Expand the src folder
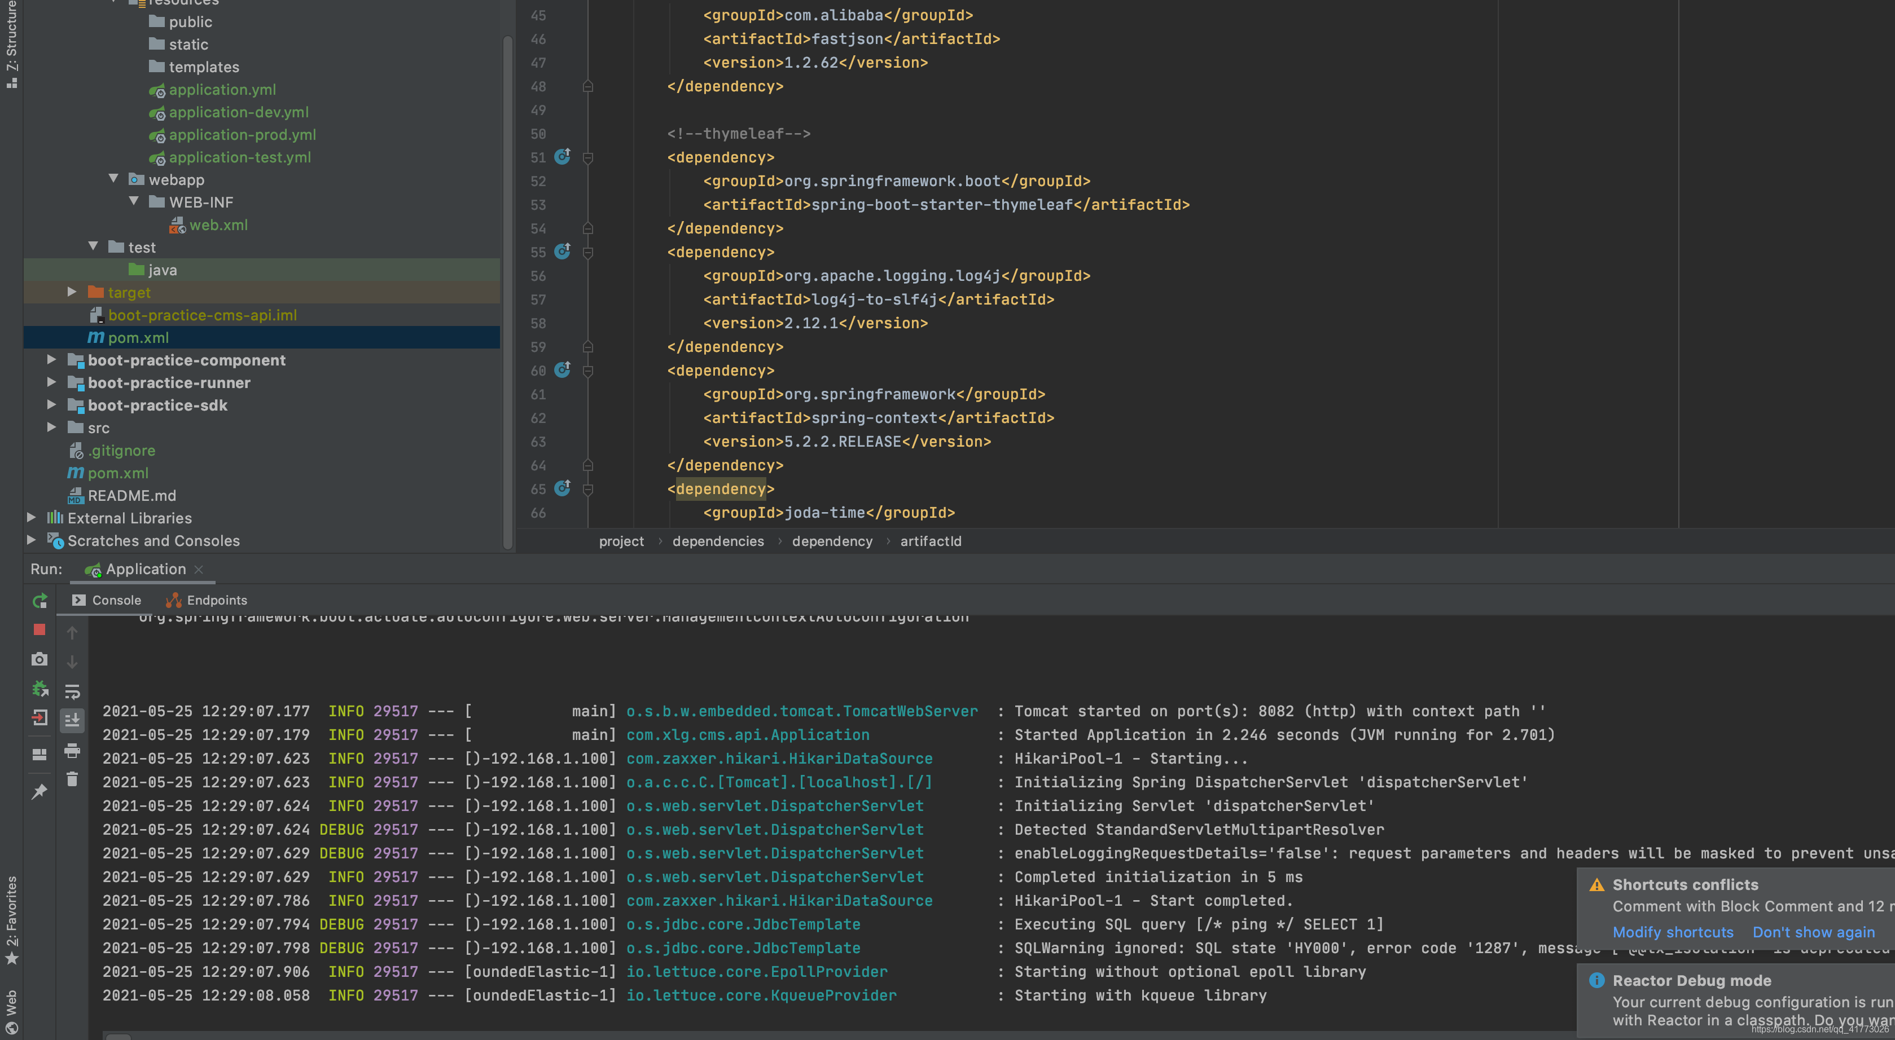 coord(51,427)
